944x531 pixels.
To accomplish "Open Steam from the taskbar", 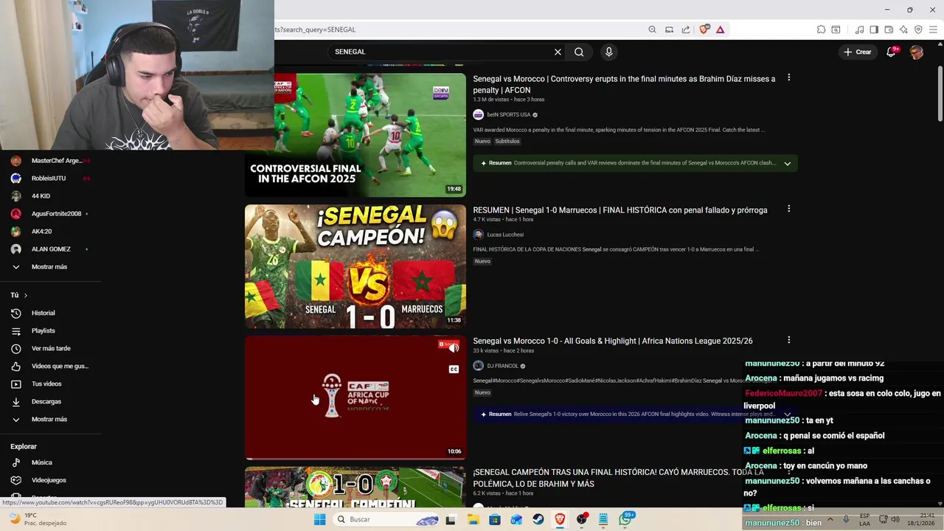I will pyautogui.click(x=538, y=519).
